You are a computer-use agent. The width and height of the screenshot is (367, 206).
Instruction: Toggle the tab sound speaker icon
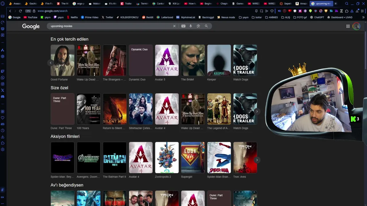[279, 11]
